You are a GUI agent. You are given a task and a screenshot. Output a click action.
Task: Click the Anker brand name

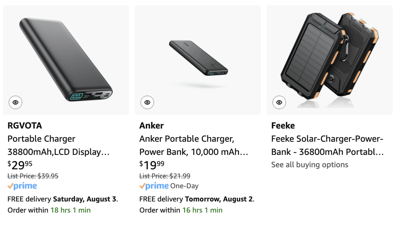coord(152,126)
